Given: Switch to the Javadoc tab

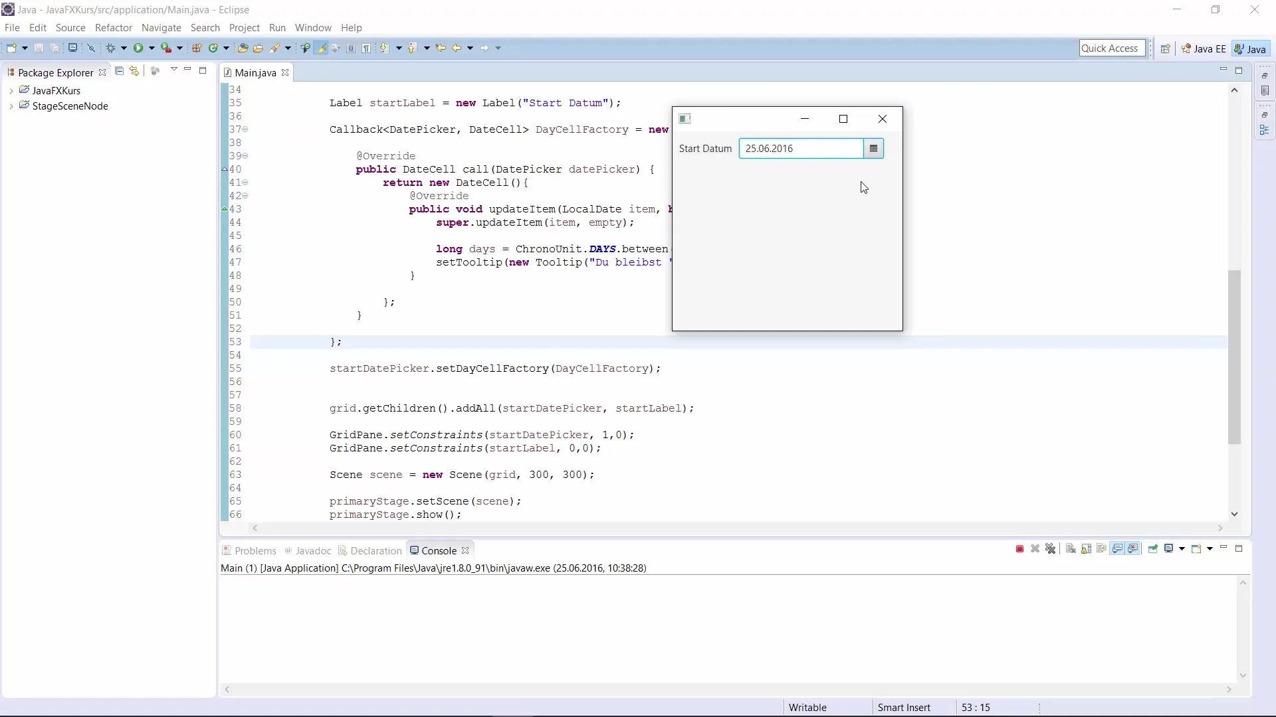Looking at the screenshot, I should [x=308, y=550].
